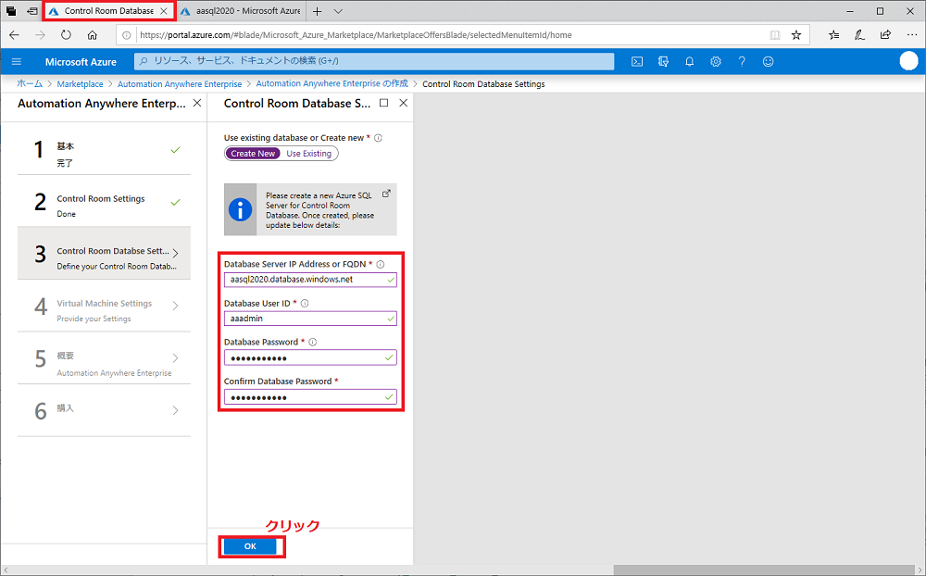The image size is (926, 576).
Task: Click the OK button
Action: tap(250, 546)
